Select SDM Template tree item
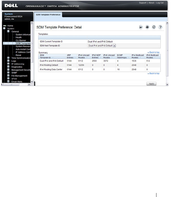This screenshot has width=172, height=197. pos(23,43)
